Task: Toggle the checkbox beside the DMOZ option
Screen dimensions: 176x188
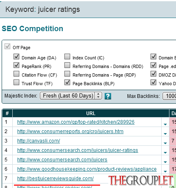Action: pyautogui.click(x=153, y=74)
